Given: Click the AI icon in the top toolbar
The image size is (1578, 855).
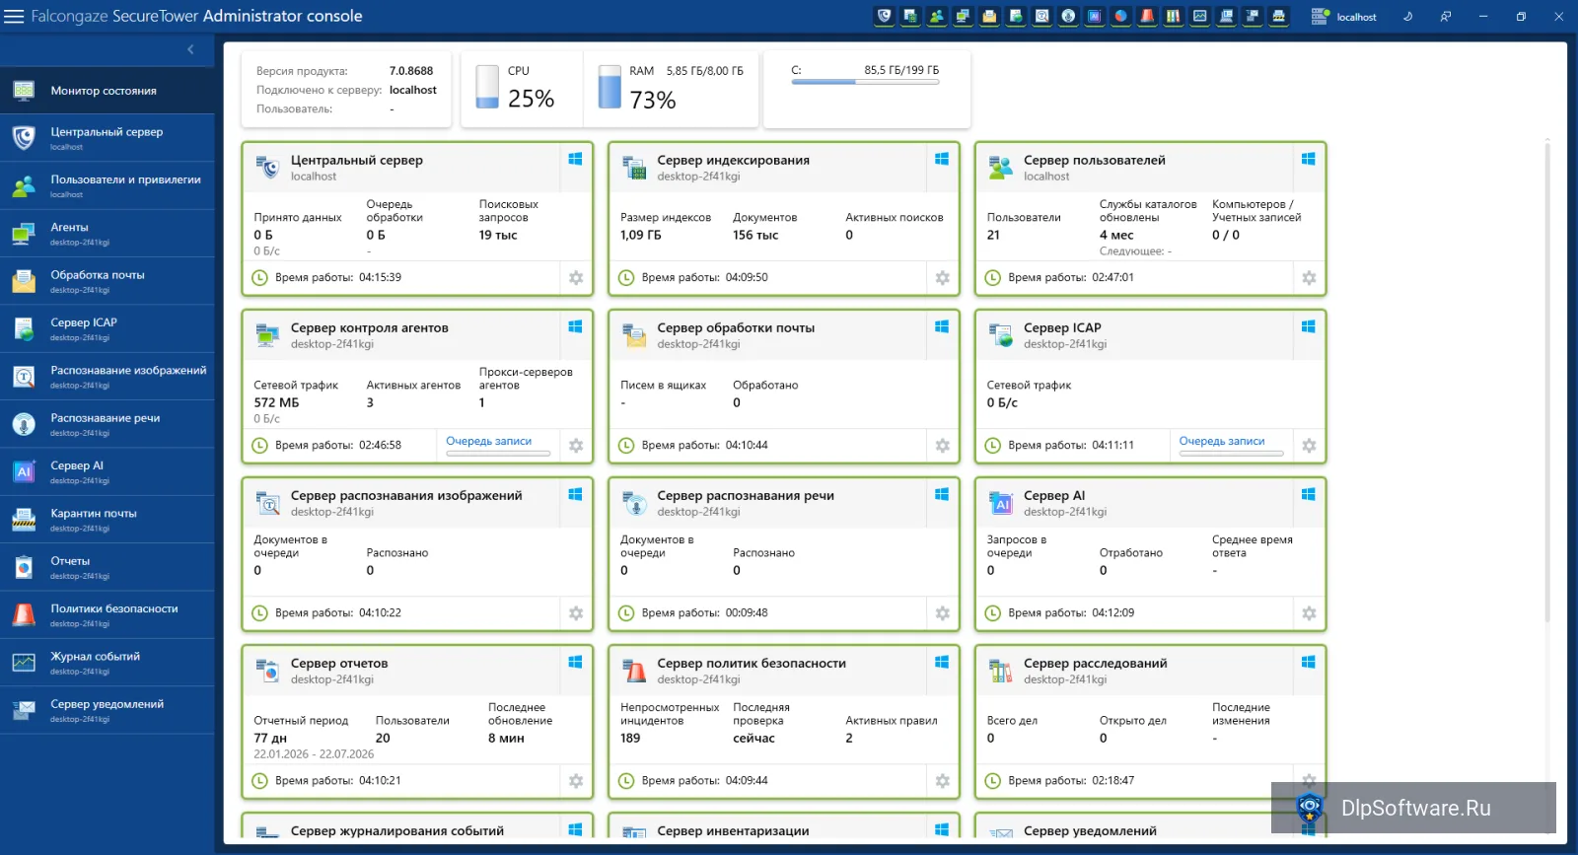Looking at the screenshot, I should point(1095,16).
